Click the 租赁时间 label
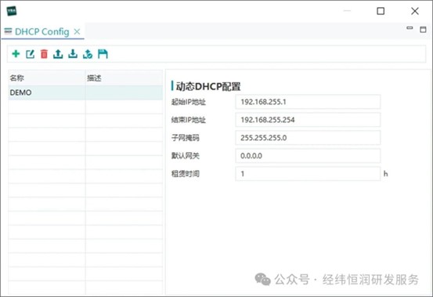Screen dimensions: 433x297 pos(186,174)
